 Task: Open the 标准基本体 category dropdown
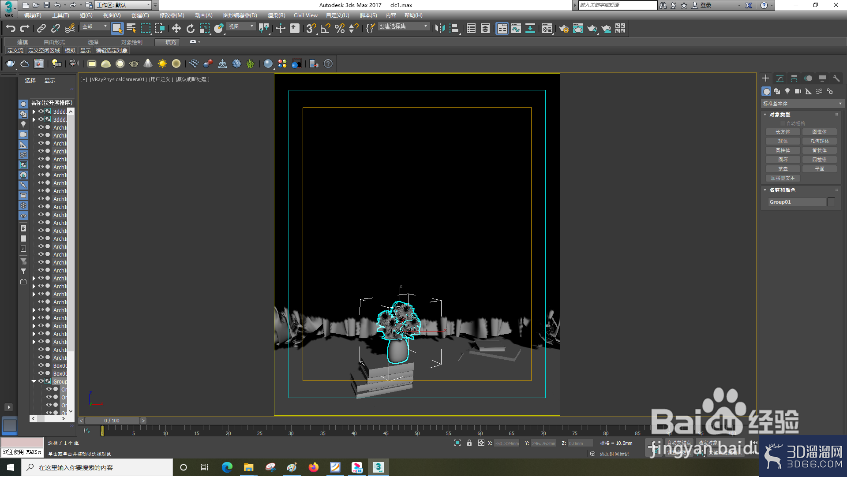(802, 104)
